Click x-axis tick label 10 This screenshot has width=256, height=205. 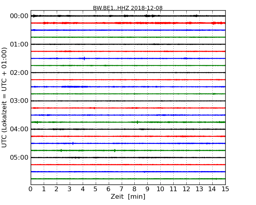[160, 189]
